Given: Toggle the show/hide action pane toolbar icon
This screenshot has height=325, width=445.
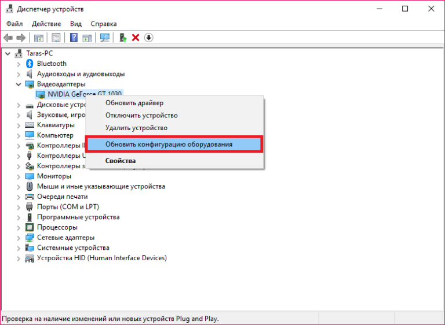Looking at the screenshot, I should pyautogui.click(x=87, y=38).
